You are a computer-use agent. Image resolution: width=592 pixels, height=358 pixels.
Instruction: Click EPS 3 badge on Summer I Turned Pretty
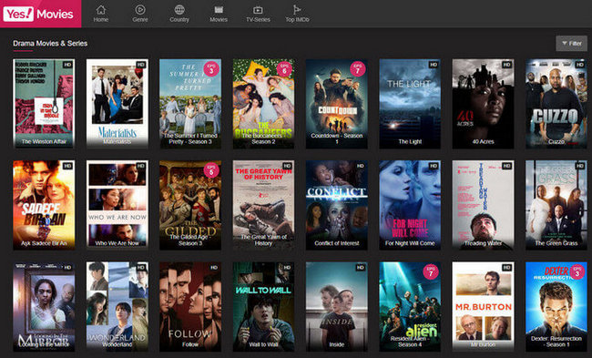pyautogui.click(x=211, y=69)
